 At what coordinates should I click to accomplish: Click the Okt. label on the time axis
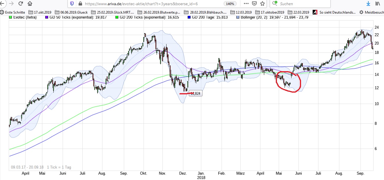143,174
